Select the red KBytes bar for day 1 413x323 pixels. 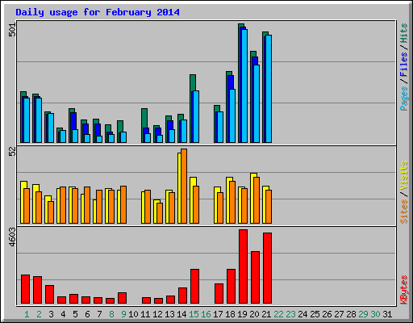pyautogui.click(x=25, y=289)
